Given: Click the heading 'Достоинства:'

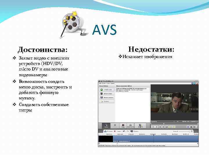Looking at the screenshot, I should click(x=43, y=50).
